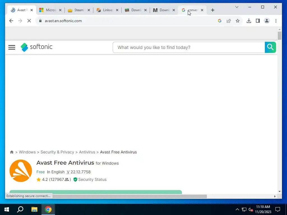Click the Avast Free Antivirus title
Image resolution: width=287 pixels, height=215 pixels.
click(65, 163)
